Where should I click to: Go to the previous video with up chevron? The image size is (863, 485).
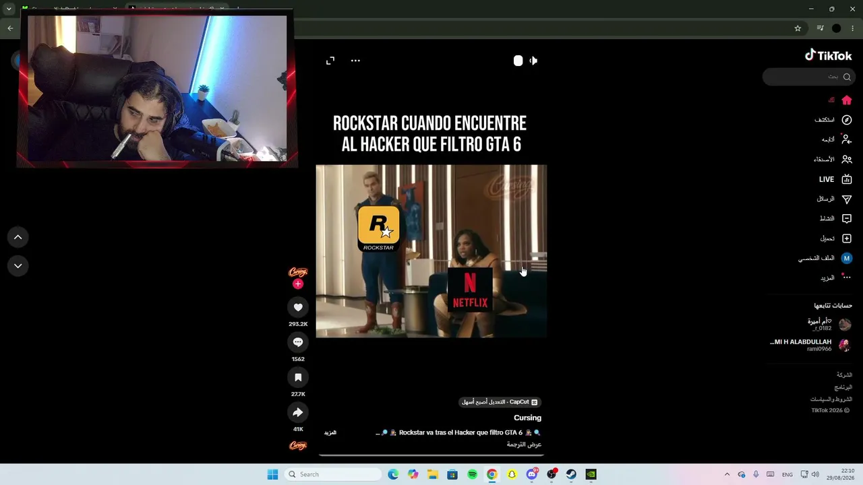[x=18, y=237]
